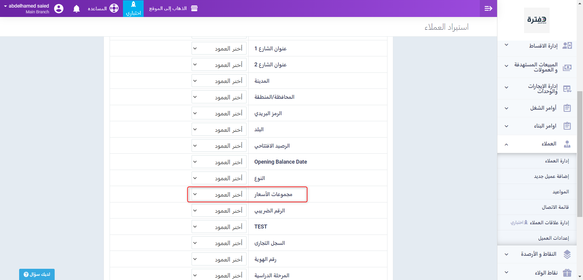Click the استيراد العملاء page title
The width and height of the screenshot is (583, 280).
446,27
